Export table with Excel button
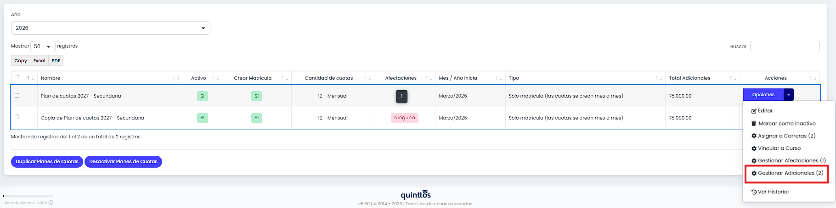 point(40,60)
